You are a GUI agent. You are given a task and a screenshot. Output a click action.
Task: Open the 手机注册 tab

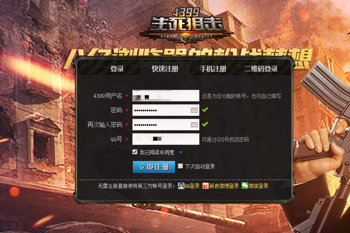(x=213, y=69)
